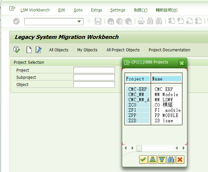Click the First Page icon
This screenshot has width=208, height=172.
tap(172, 21)
